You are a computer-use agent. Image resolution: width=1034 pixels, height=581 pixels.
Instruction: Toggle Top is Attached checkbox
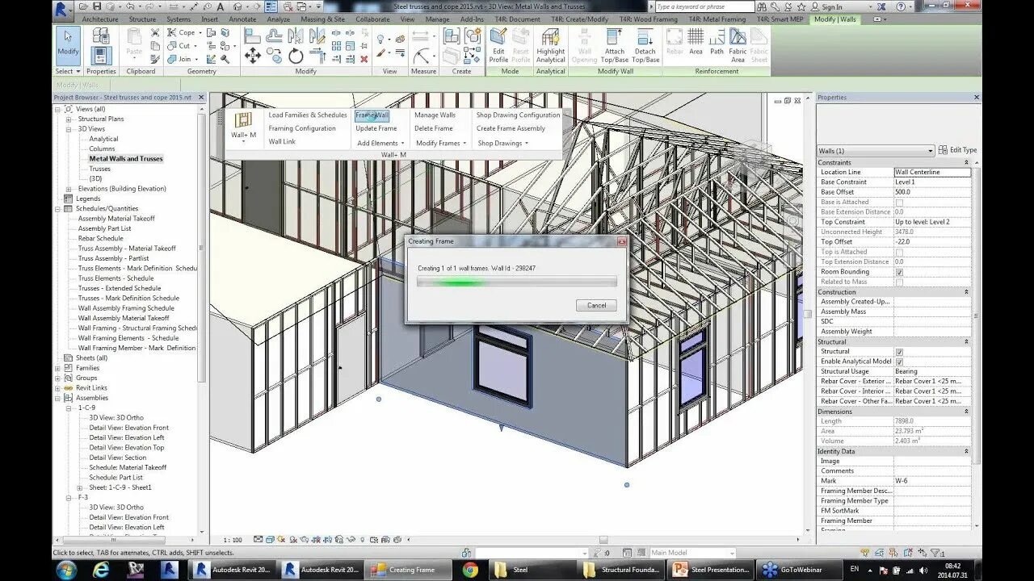click(x=899, y=252)
